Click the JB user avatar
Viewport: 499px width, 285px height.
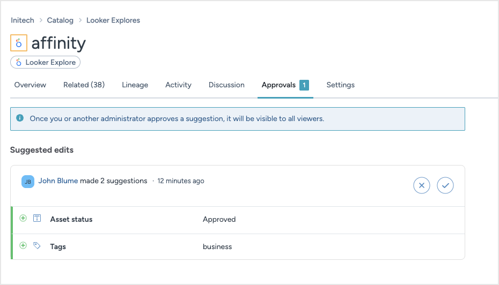pos(28,182)
